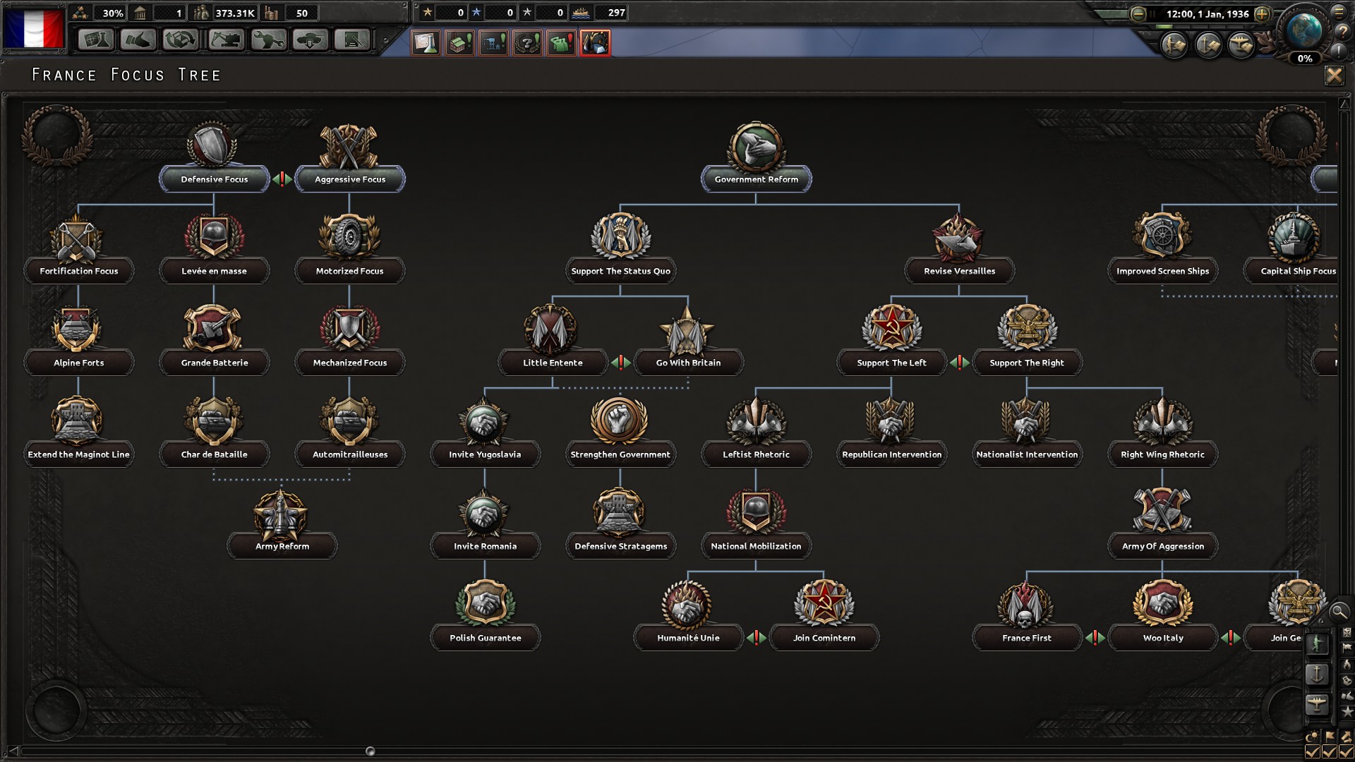Image resolution: width=1355 pixels, height=762 pixels.
Task: Toggle the flag display checkbox
Action: [1330, 752]
